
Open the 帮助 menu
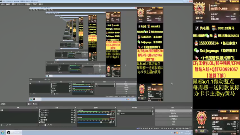pyautogui.click(x=40, y=4)
